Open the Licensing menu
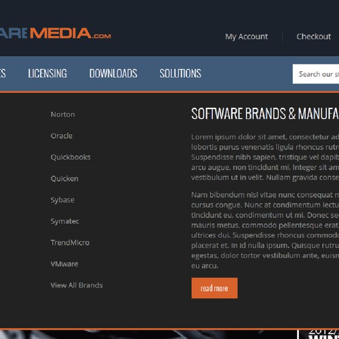339x339 pixels. (47, 73)
